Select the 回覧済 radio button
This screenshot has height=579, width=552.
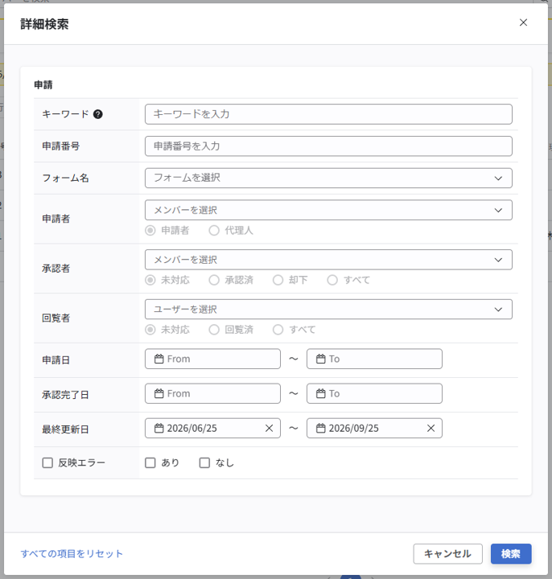214,330
